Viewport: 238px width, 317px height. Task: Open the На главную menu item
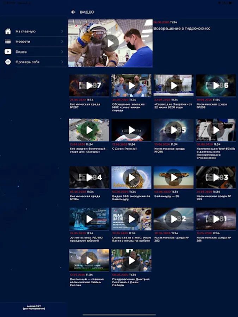(33, 31)
